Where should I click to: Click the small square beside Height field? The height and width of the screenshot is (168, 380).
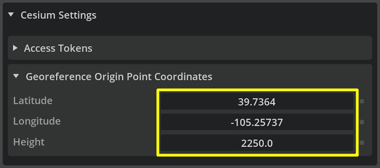362,142
